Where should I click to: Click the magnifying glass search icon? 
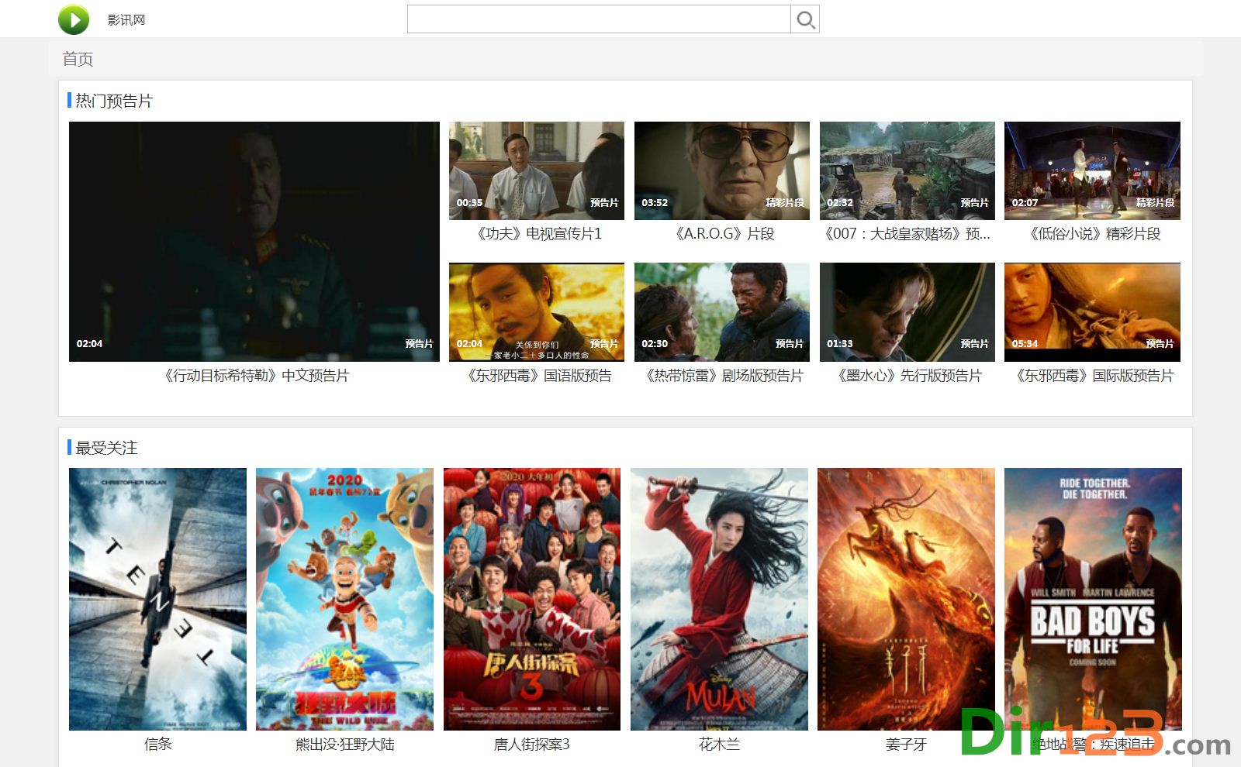point(805,20)
